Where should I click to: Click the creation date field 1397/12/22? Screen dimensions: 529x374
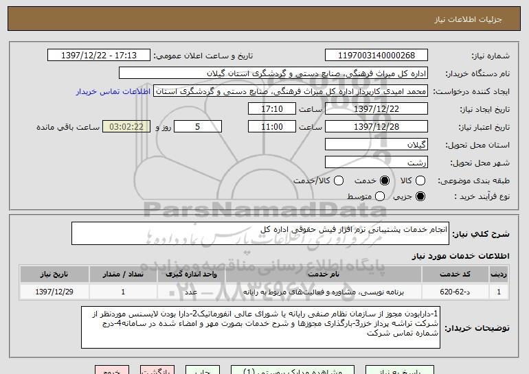point(376,109)
